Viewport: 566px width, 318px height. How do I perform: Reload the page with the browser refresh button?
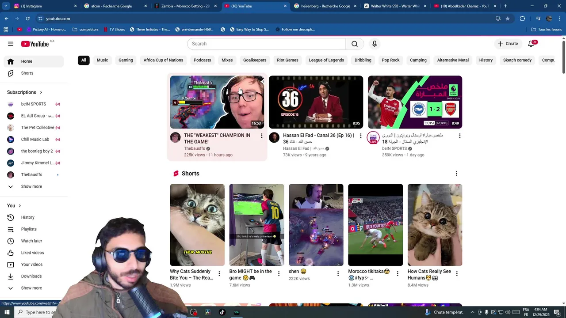[x=27, y=19]
